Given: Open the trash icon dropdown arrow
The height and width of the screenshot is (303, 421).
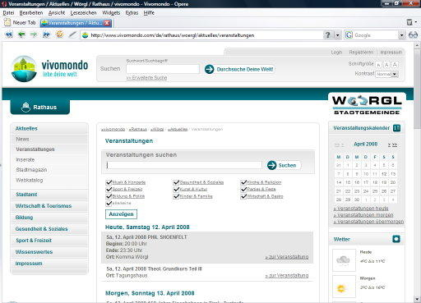Looking at the screenshot, I should 416,22.
